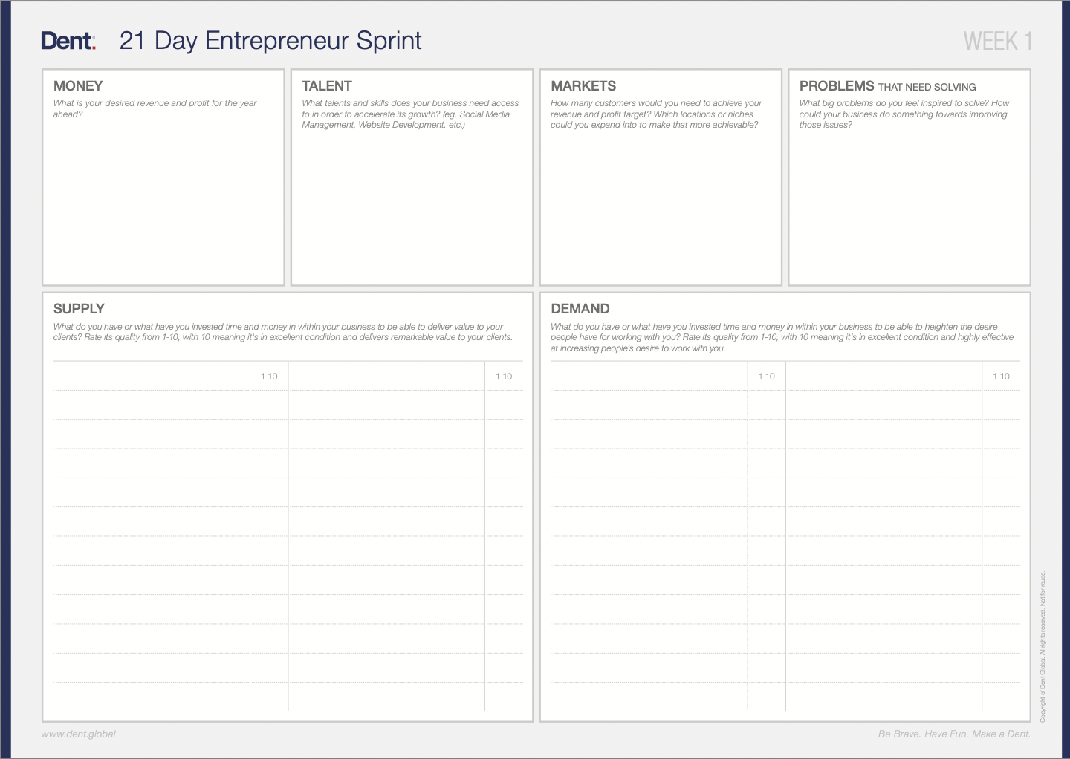This screenshot has width=1070, height=759.
Task: Click the second 1-10 header in SUPPLY
Action: 504,377
